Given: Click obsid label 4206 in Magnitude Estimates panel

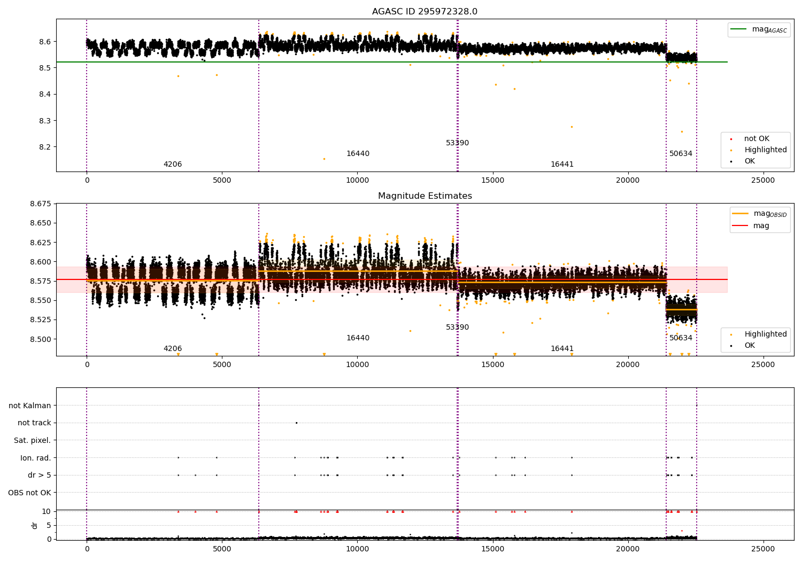Looking at the screenshot, I should [173, 349].
